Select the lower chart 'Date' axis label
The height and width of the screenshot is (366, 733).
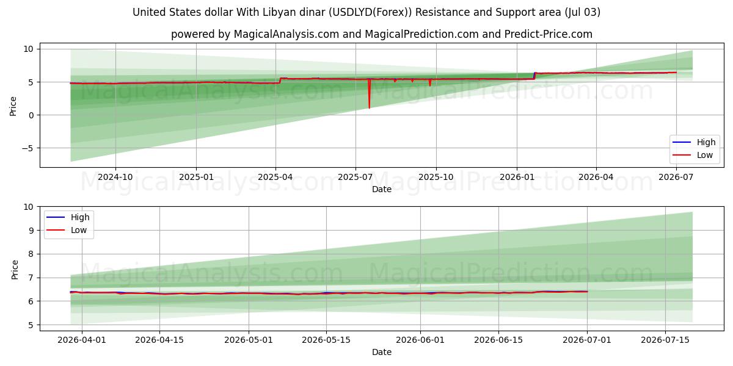pyautogui.click(x=382, y=352)
